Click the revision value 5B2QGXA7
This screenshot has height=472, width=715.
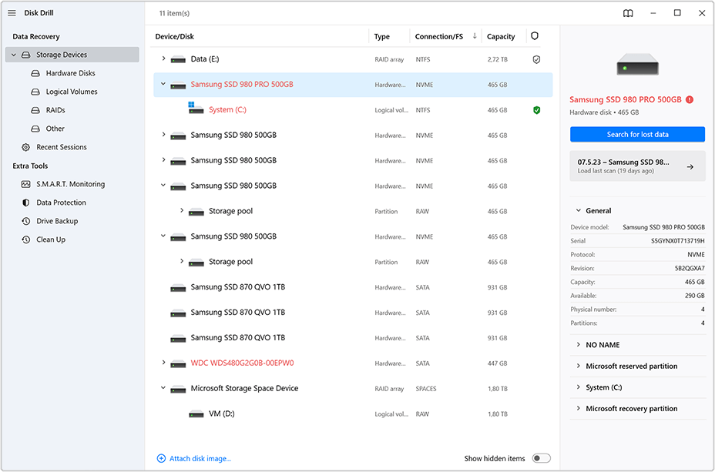point(690,269)
